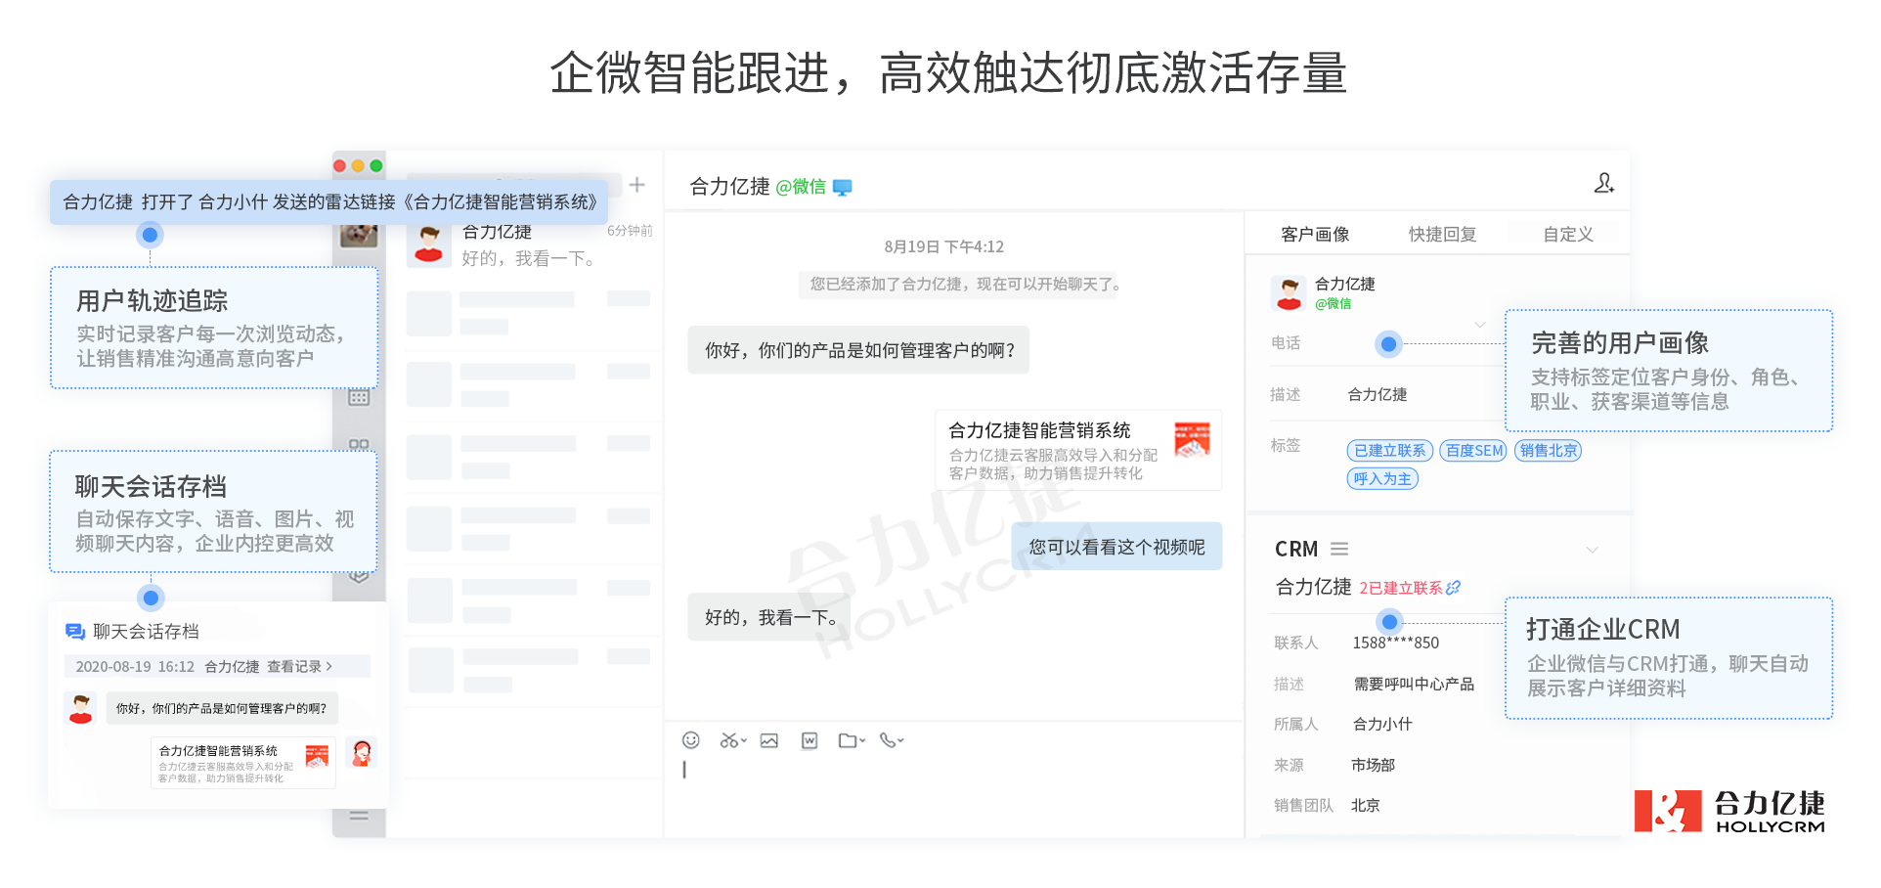This screenshot has height=888, width=1881.
Task: Click the CRM hamburger menu icon
Action: coord(1339,549)
